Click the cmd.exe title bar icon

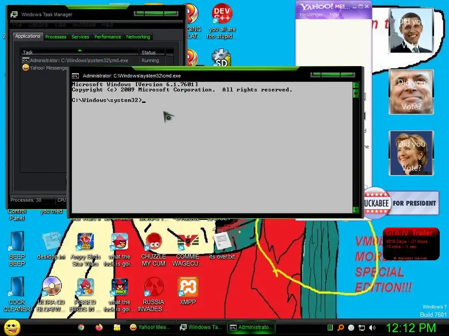point(75,76)
